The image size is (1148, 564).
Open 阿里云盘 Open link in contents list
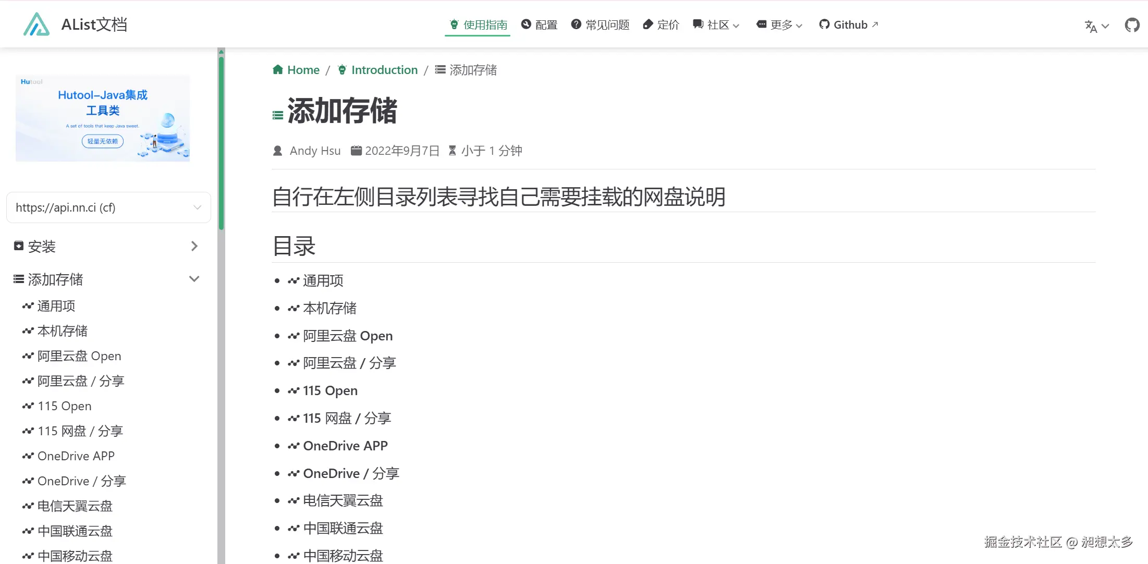(x=347, y=336)
